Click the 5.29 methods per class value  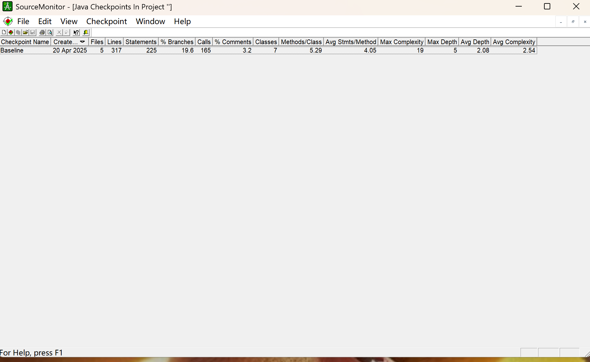point(316,50)
